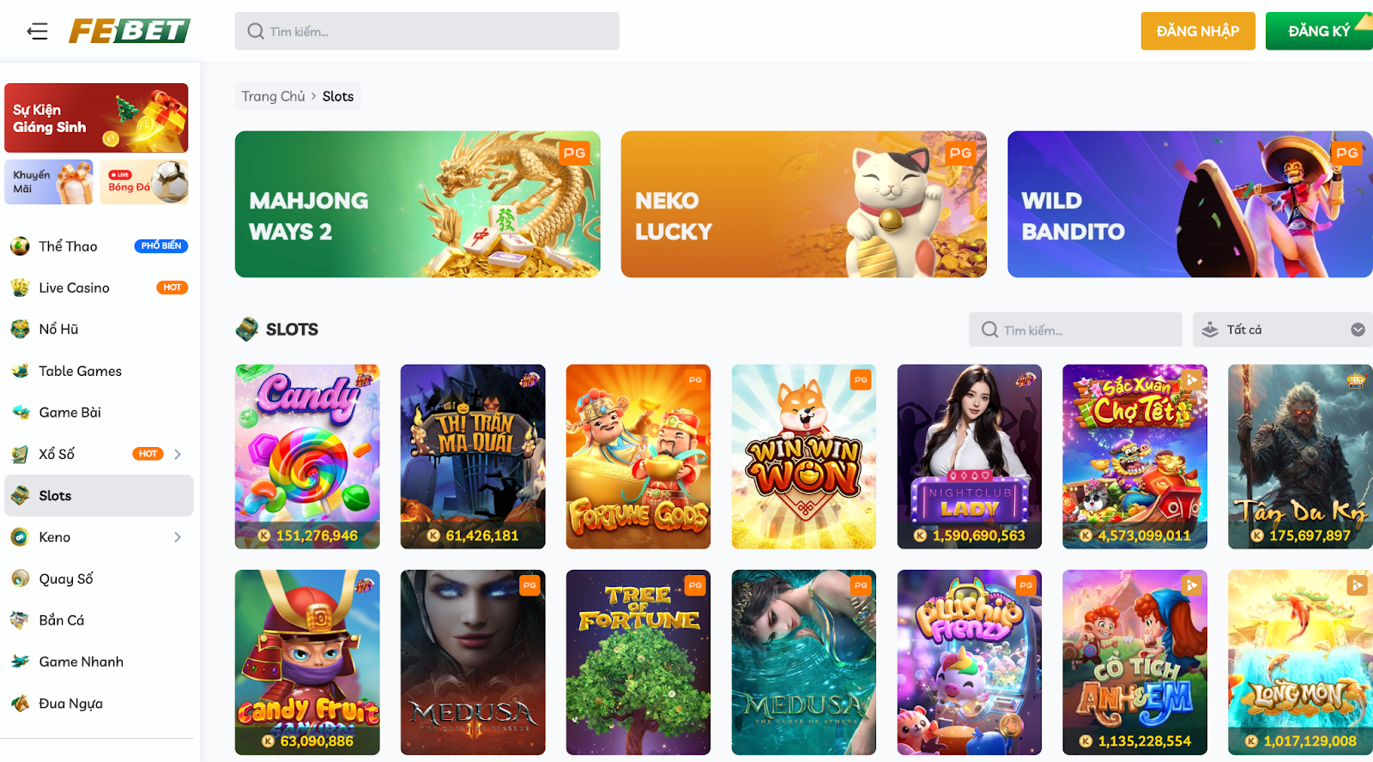The image size is (1373, 762).
Task: Follow the Trang Chủ breadcrumb link
Action: [x=273, y=96]
